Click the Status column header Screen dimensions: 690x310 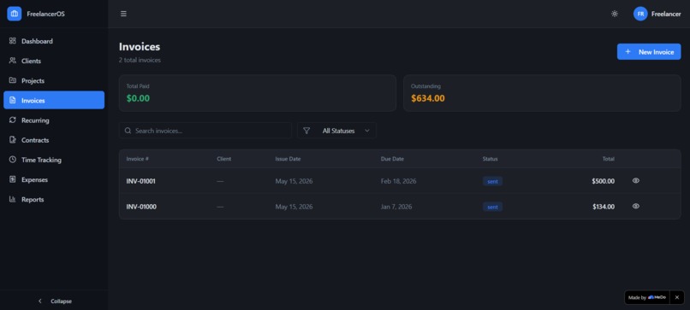pos(491,159)
